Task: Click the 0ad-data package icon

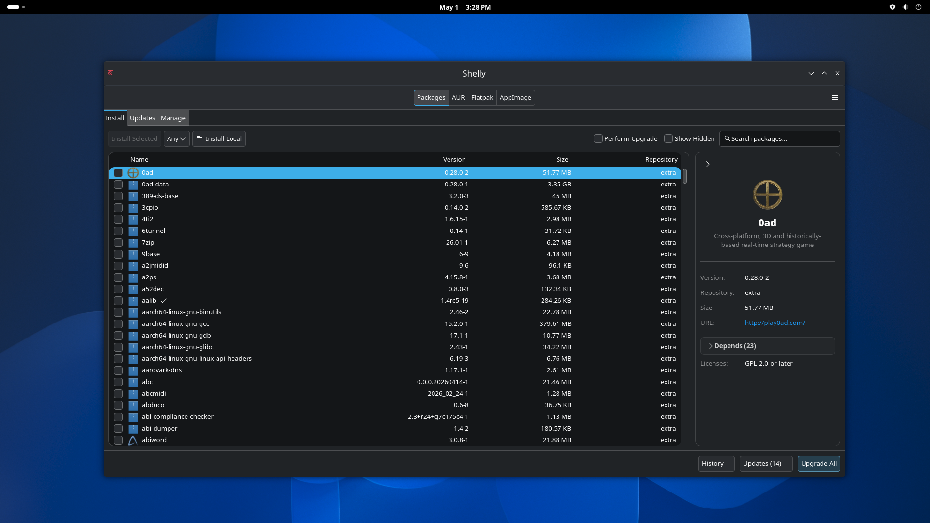Action: tap(133, 185)
